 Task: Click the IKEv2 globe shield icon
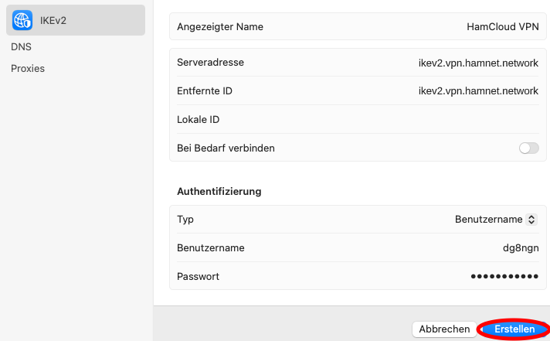coord(22,20)
